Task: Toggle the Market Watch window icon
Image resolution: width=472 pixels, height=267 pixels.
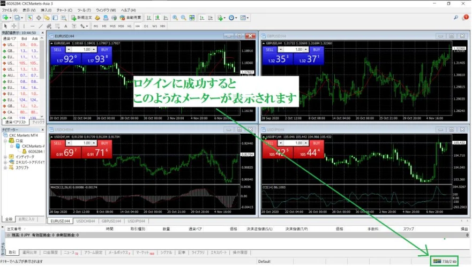Action: (x=30, y=18)
